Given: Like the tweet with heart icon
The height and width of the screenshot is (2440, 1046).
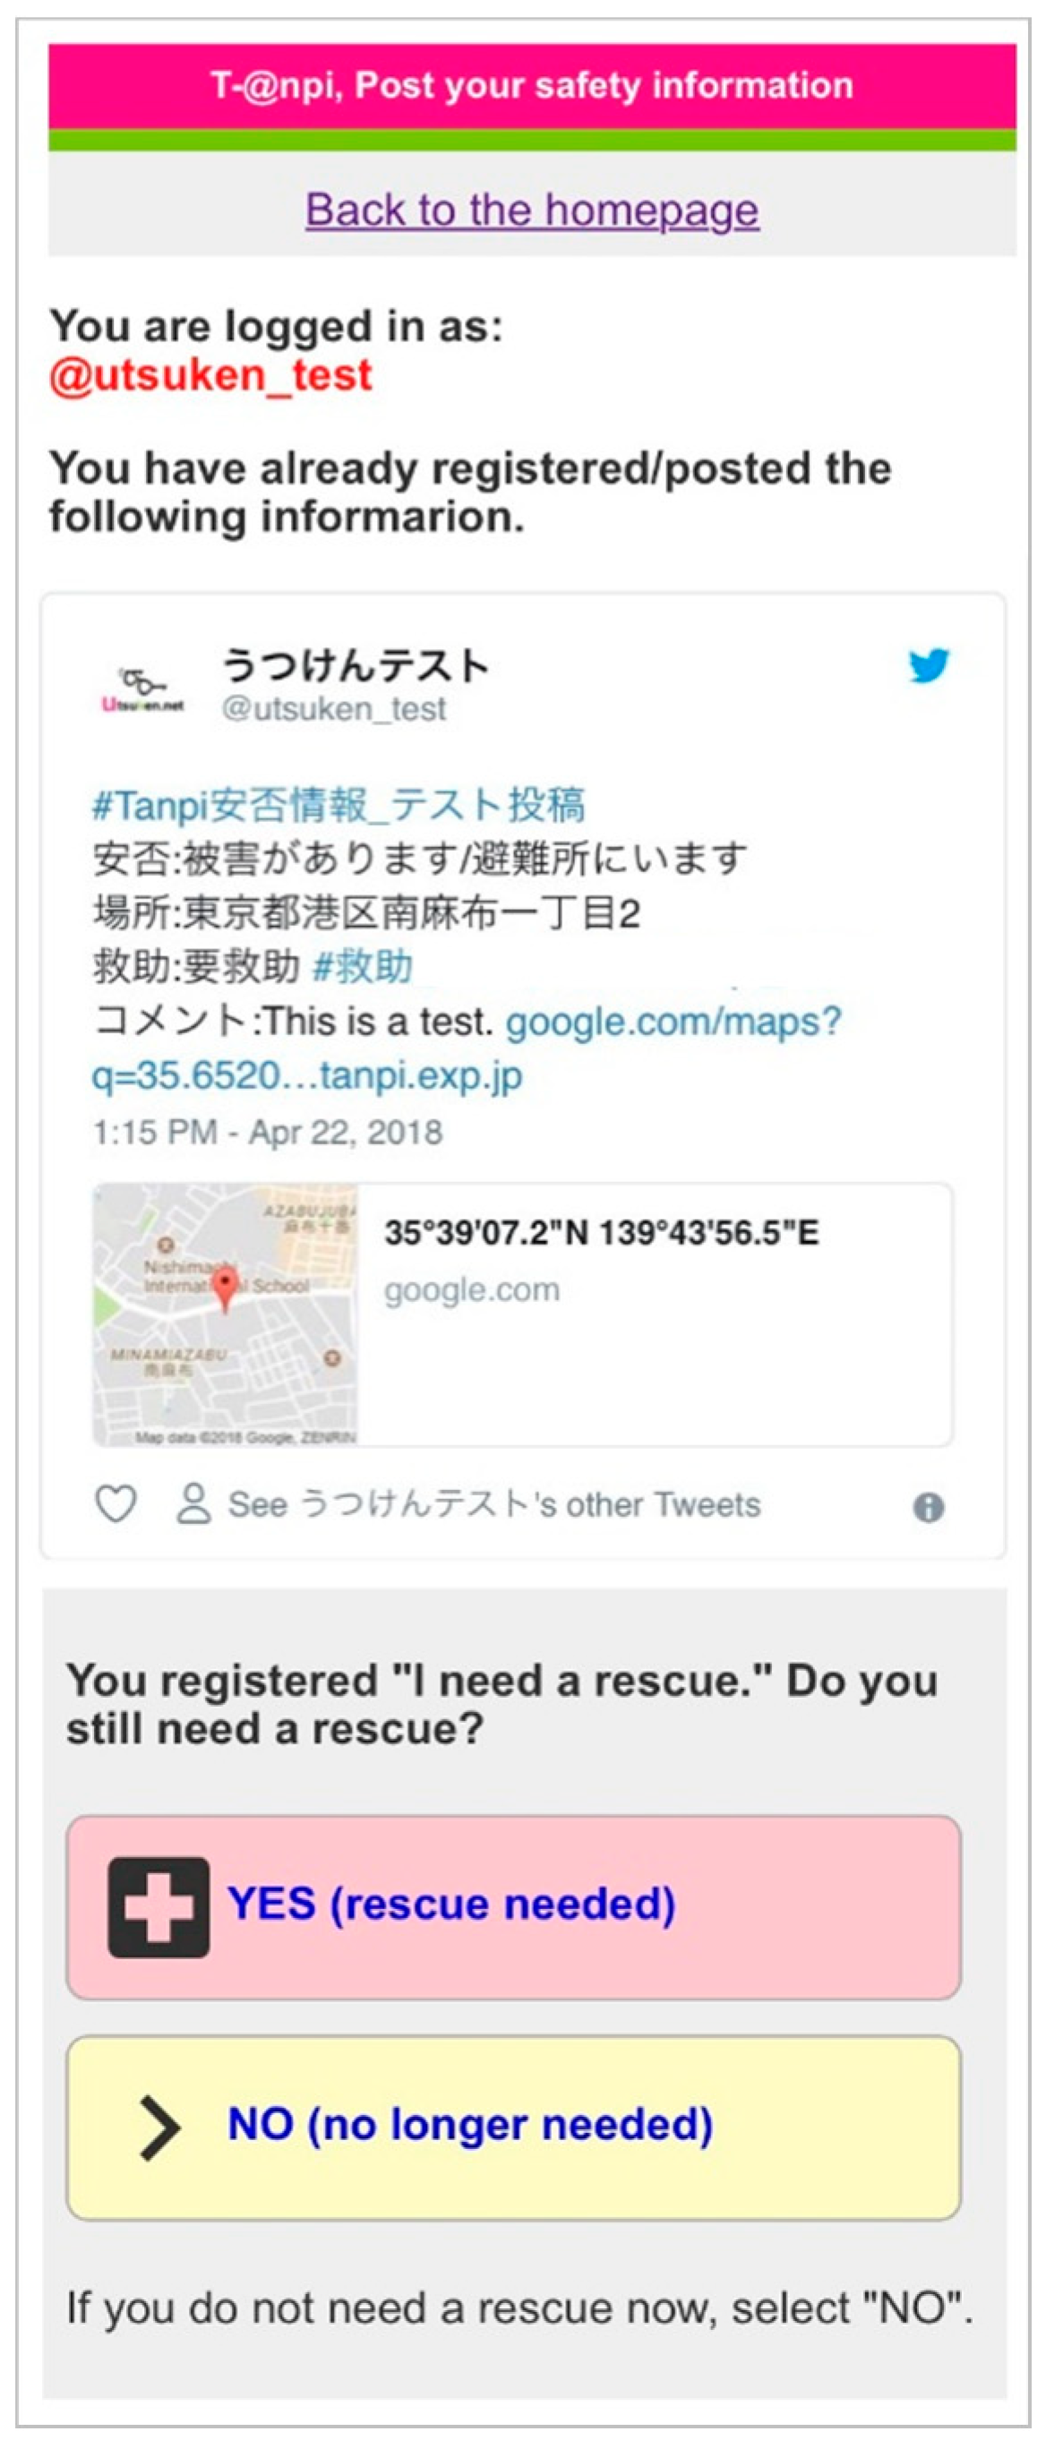Looking at the screenshot, I should [116, 1504].
